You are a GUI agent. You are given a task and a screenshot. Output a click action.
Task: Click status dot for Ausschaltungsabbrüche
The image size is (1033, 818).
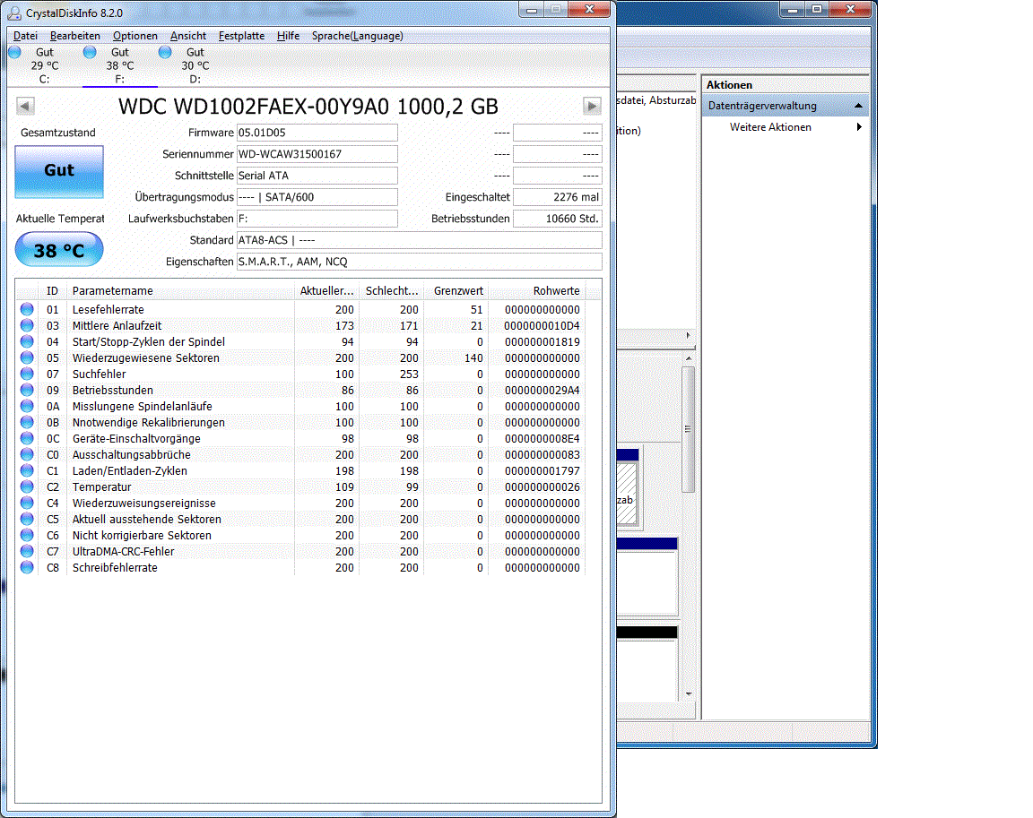[27, 454]
